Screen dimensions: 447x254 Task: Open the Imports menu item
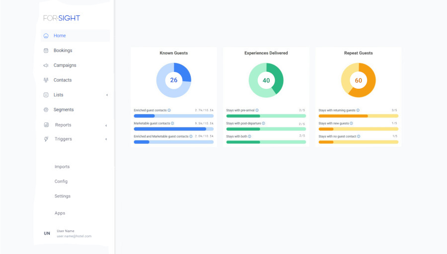[x=62, y=167]
